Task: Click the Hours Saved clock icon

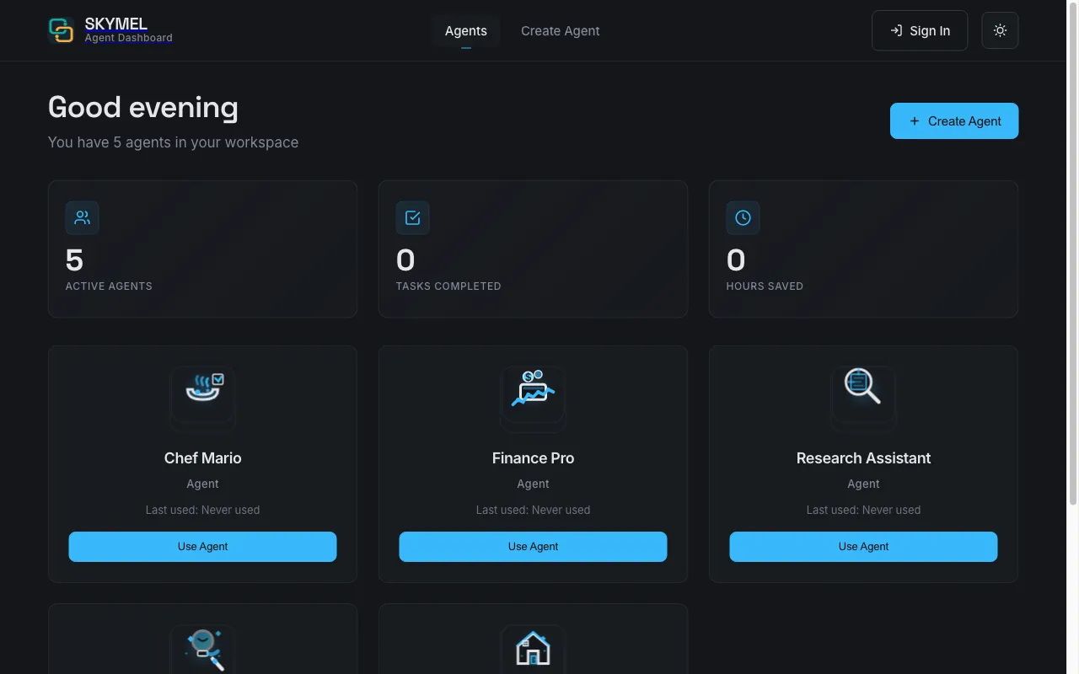Action: coord(743,217)
